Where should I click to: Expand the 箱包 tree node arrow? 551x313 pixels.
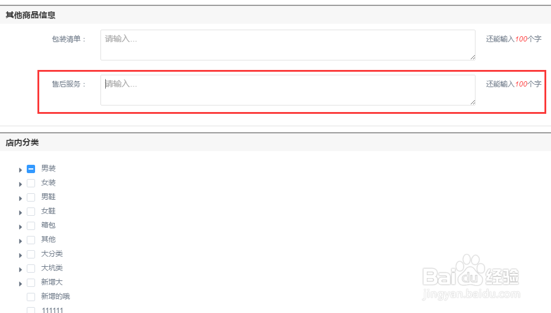click(x=20, y=227)
